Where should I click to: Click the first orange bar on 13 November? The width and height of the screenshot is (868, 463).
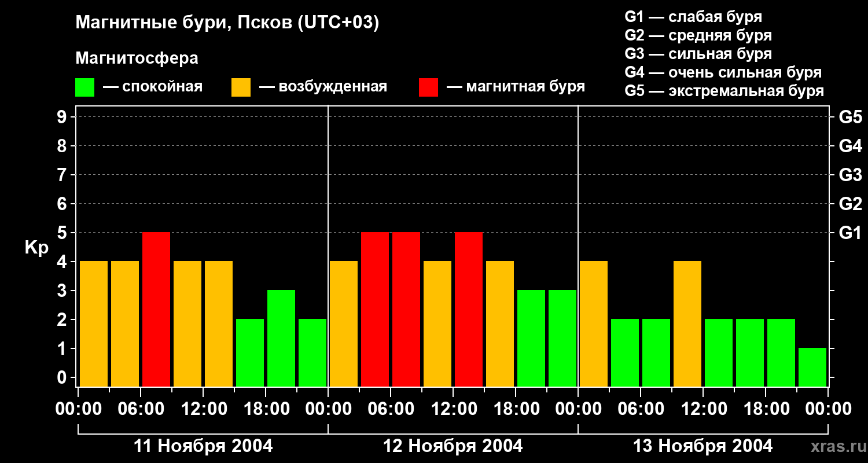click(x=594, y=324)
